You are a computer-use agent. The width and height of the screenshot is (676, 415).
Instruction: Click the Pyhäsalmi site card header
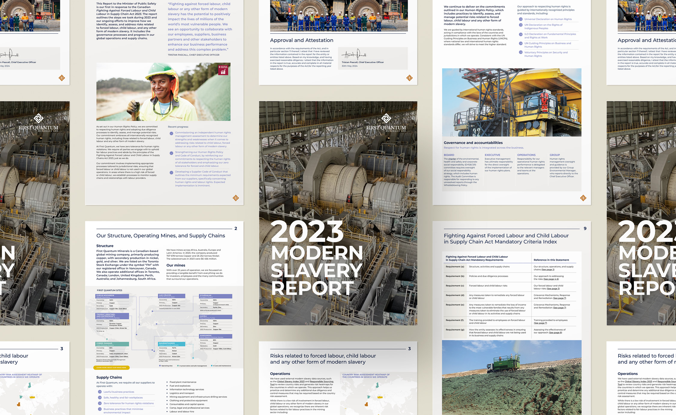coord(216,296)
